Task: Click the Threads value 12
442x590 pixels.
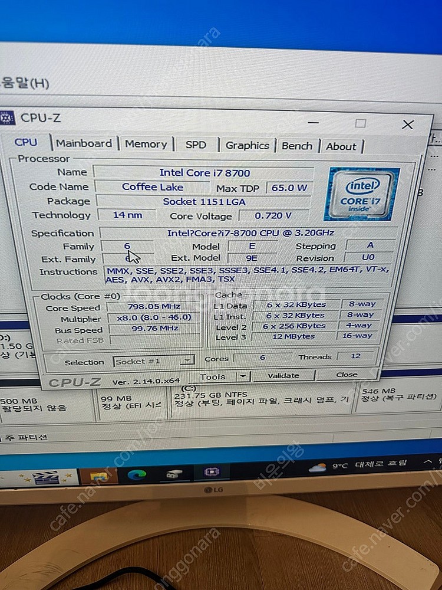Action: (x=355, y=356)
